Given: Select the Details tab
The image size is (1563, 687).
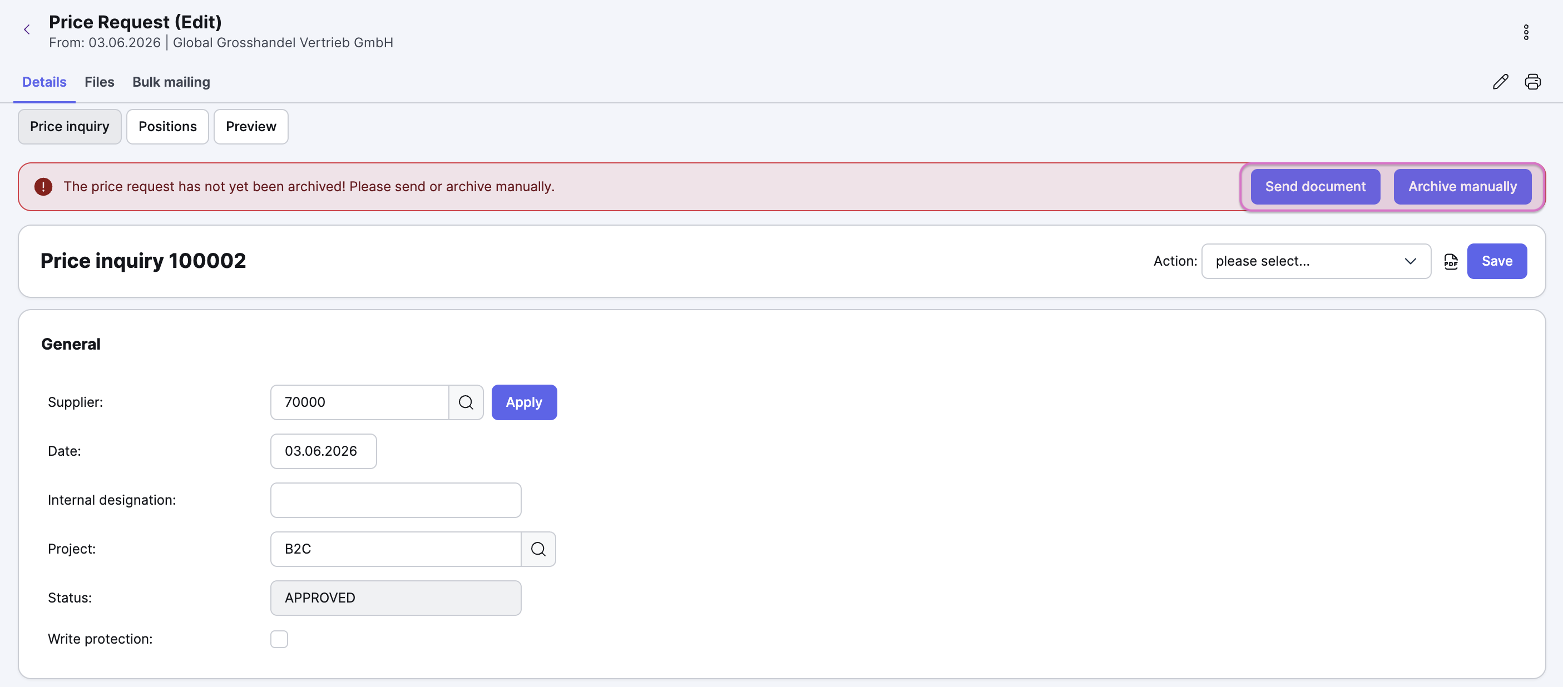Looking at the screenshot, I should [44, 82].
